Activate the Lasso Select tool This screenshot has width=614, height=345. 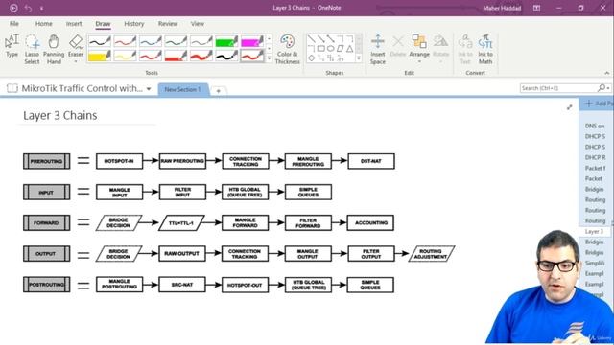click(32, 49)
